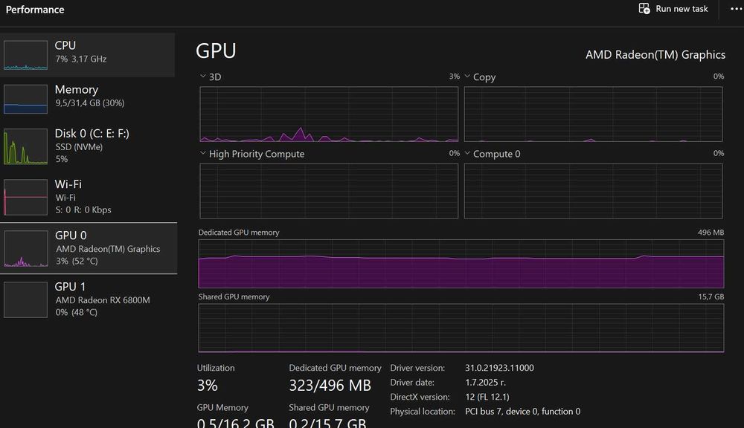Open the 3D engine dropdown chevron

[x=203, y=77]
